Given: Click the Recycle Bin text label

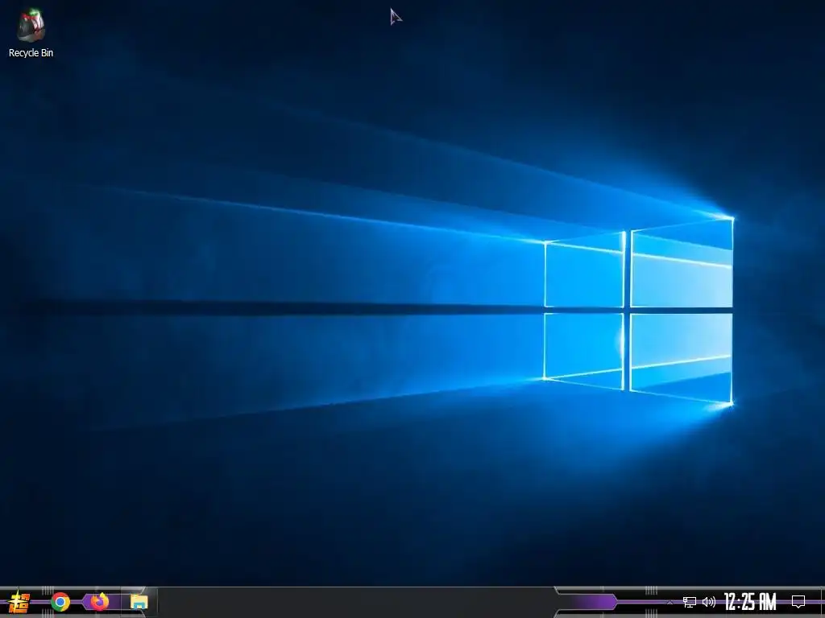Looking at the screenshot, I should [x=31, y=52].
